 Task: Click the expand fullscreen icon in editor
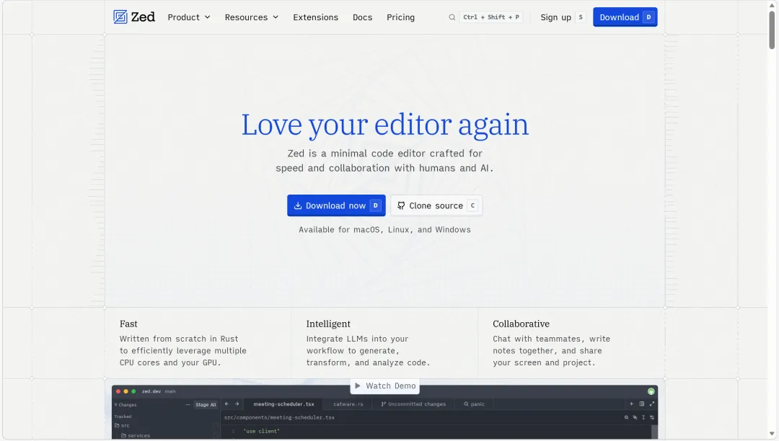[652, 404]
